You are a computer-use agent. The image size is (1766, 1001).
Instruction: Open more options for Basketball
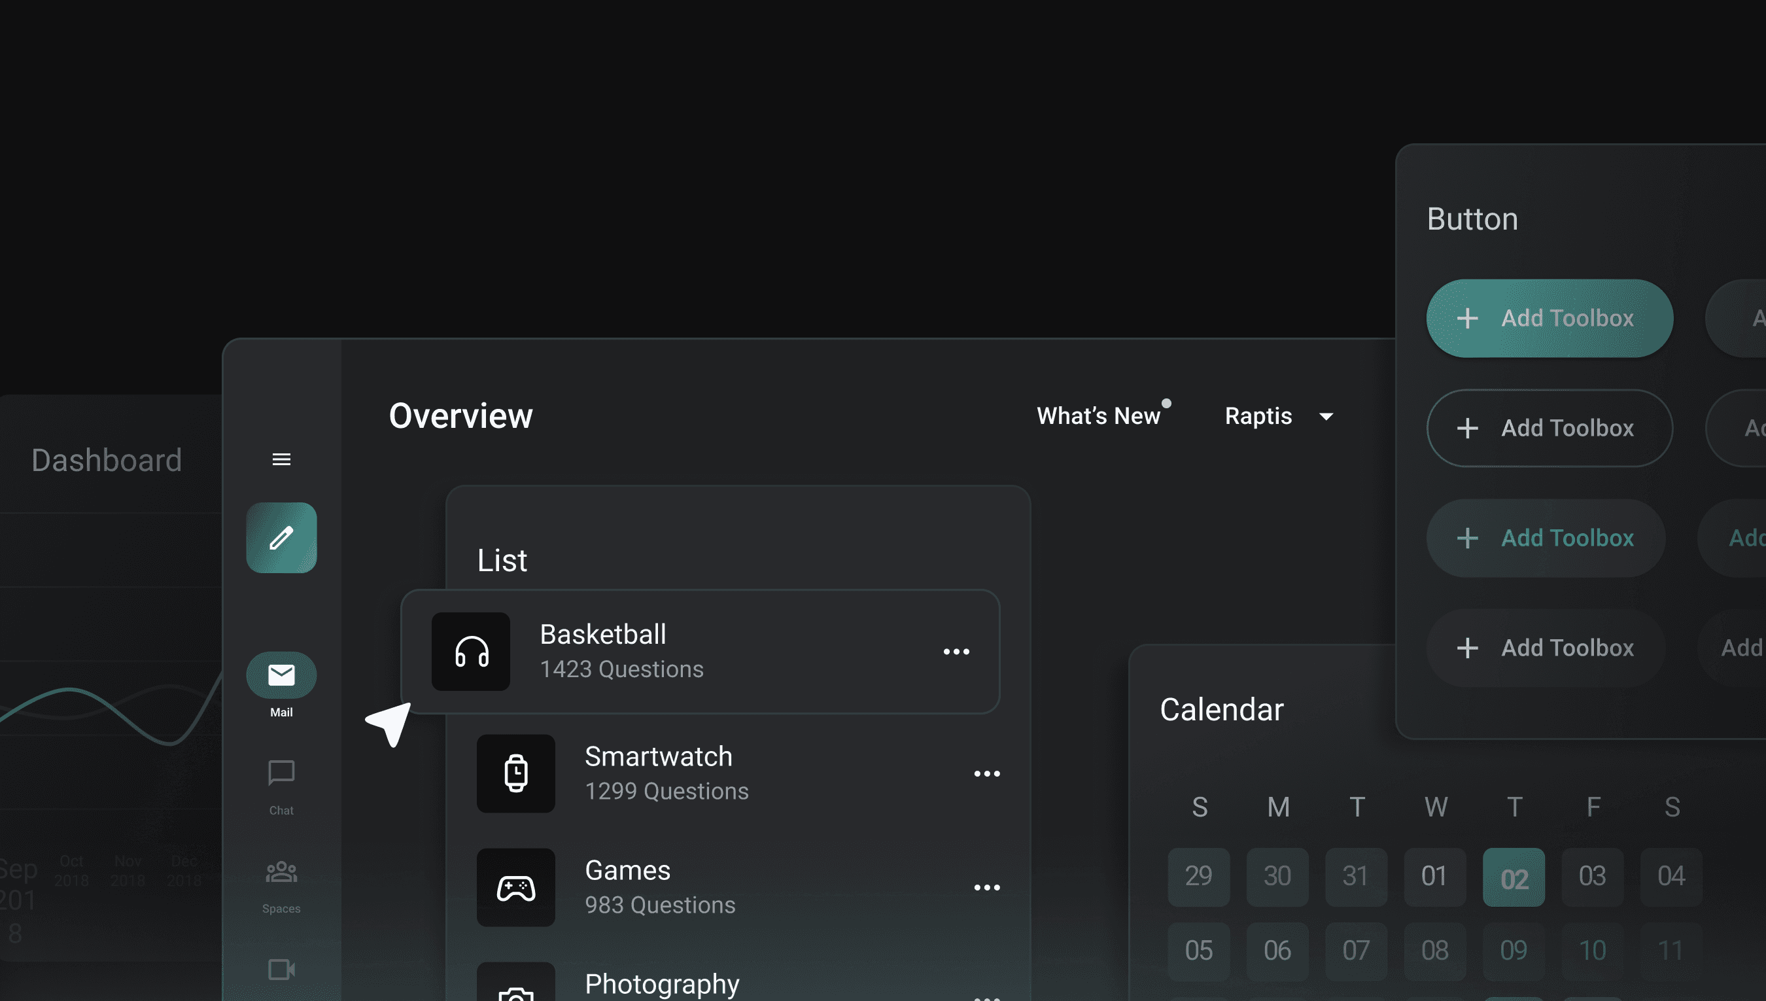[x=956, y=652]
